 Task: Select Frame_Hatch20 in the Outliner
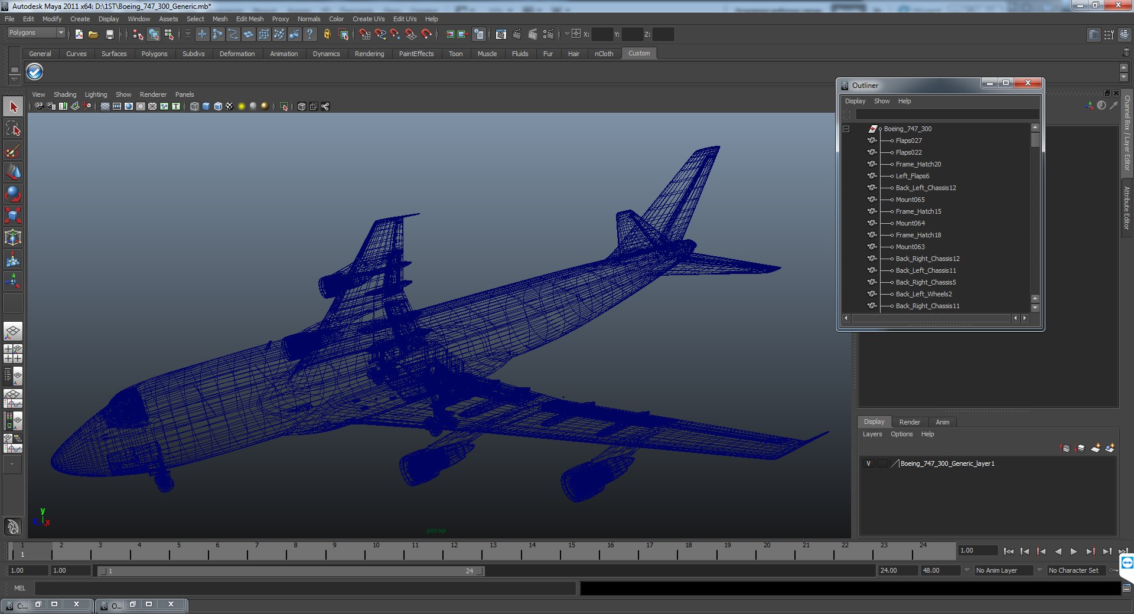[x=918, y=164]
